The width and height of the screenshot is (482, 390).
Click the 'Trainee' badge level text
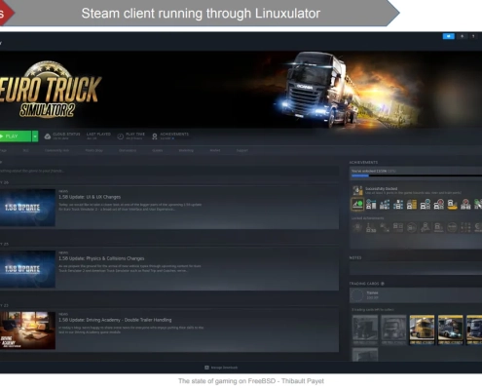(372, 292)
